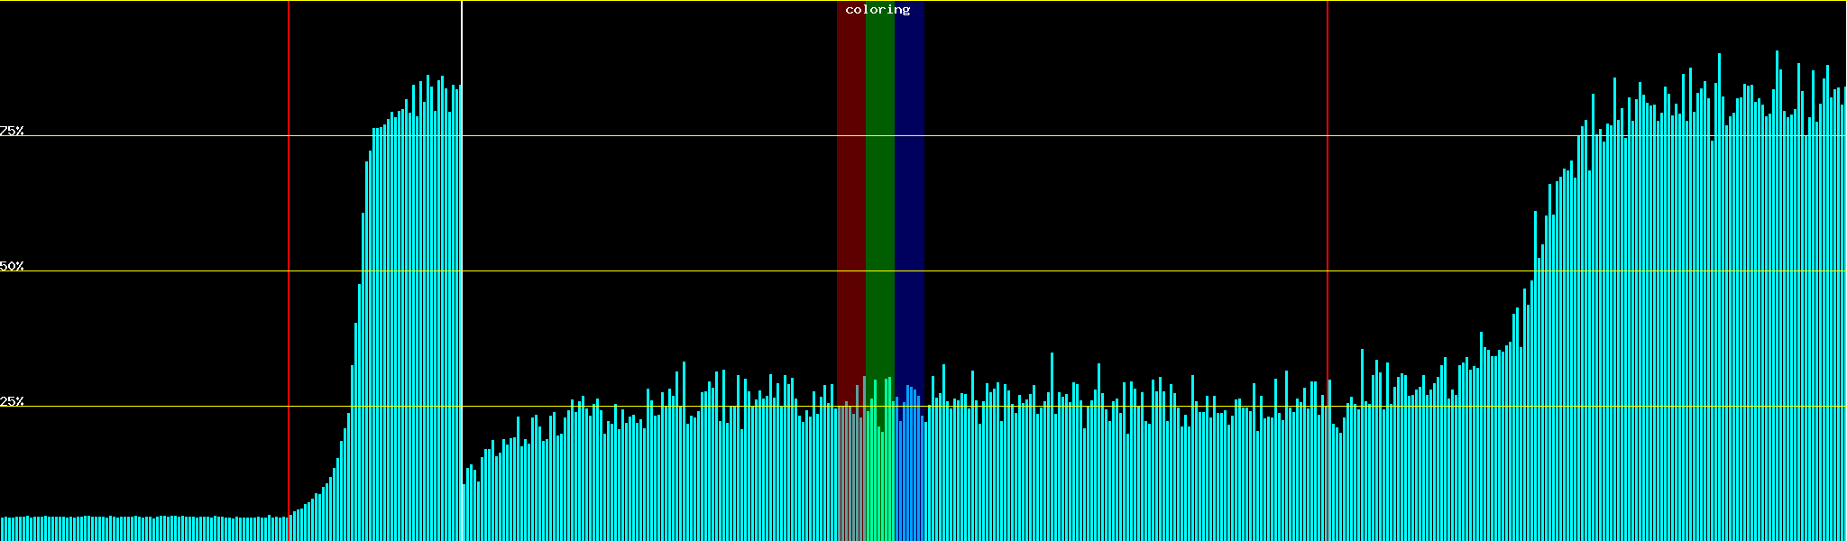
Task: Click the 50% axis label
Action: [x=12, y=266]
